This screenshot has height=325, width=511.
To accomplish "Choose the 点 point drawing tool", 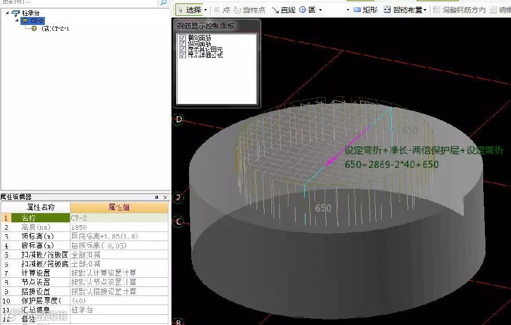I will pos(222,10).
